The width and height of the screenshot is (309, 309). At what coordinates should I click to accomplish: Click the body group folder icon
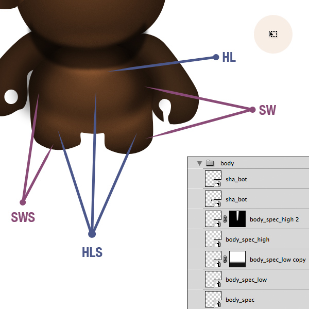(x=210, y=163)
